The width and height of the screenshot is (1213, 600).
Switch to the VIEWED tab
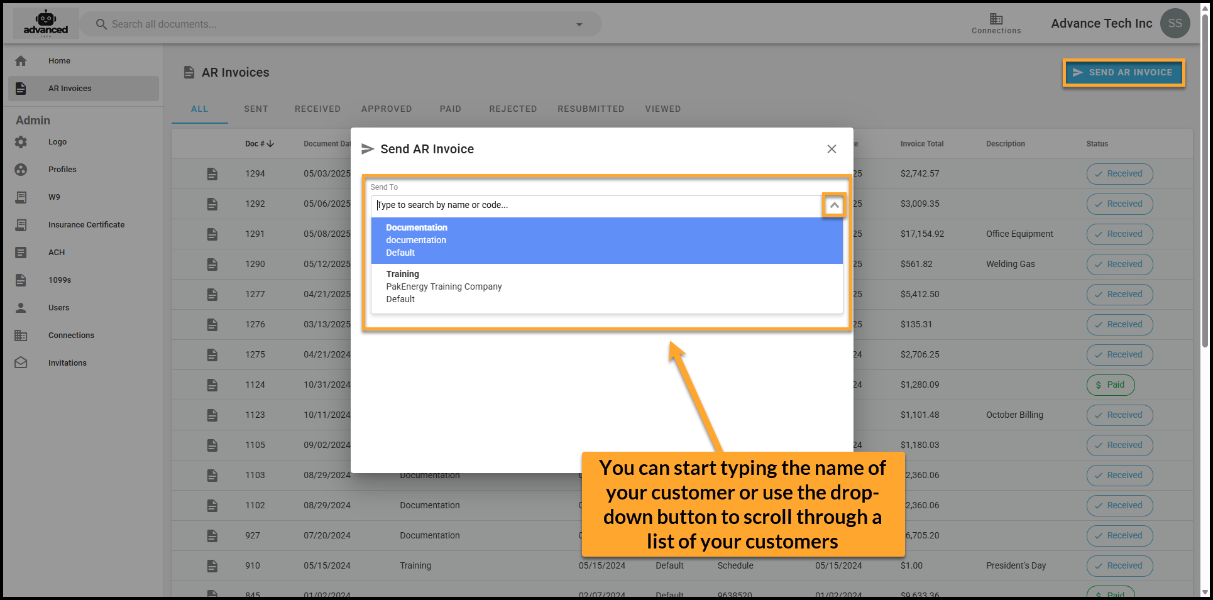(x=662, y=109)
